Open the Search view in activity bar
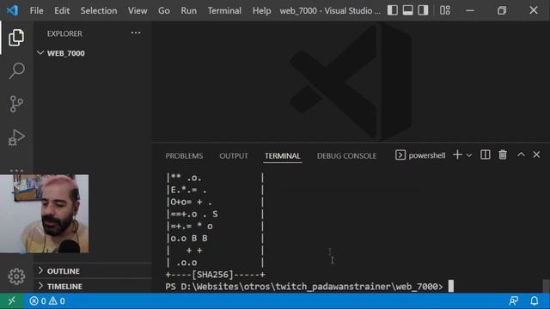The image size is (550, 309). (x=16, y=70)
